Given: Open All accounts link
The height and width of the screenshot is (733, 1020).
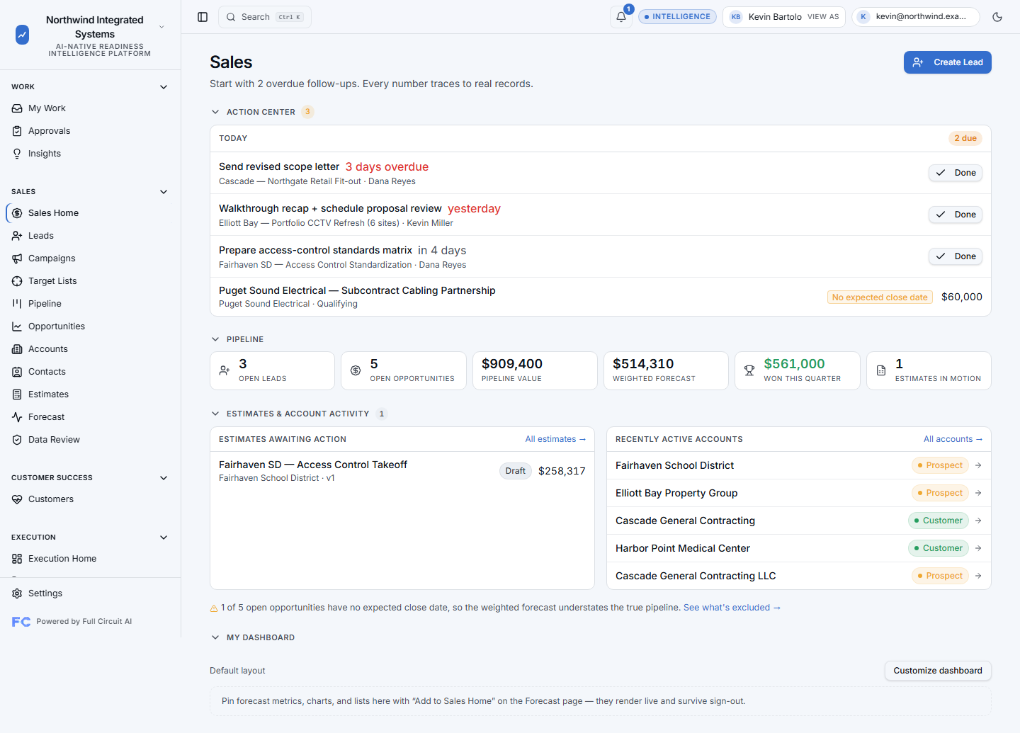Looking at the screenshot, I should (x=953, y=439).
